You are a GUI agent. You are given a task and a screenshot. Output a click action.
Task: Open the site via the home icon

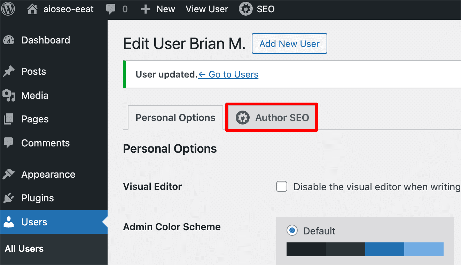(32, 9)
